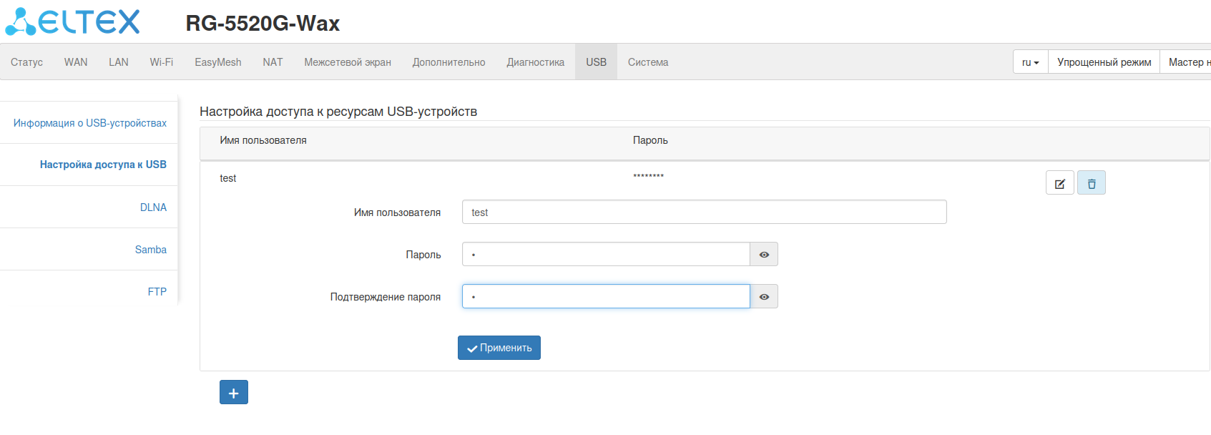Switch to Упрощенный режим
This screenshot has width=1211, height=435.
[x=1104, y=62]
